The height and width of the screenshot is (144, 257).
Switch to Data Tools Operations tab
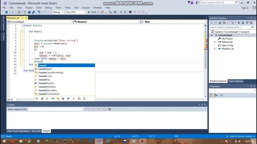[x=18, y=131]
